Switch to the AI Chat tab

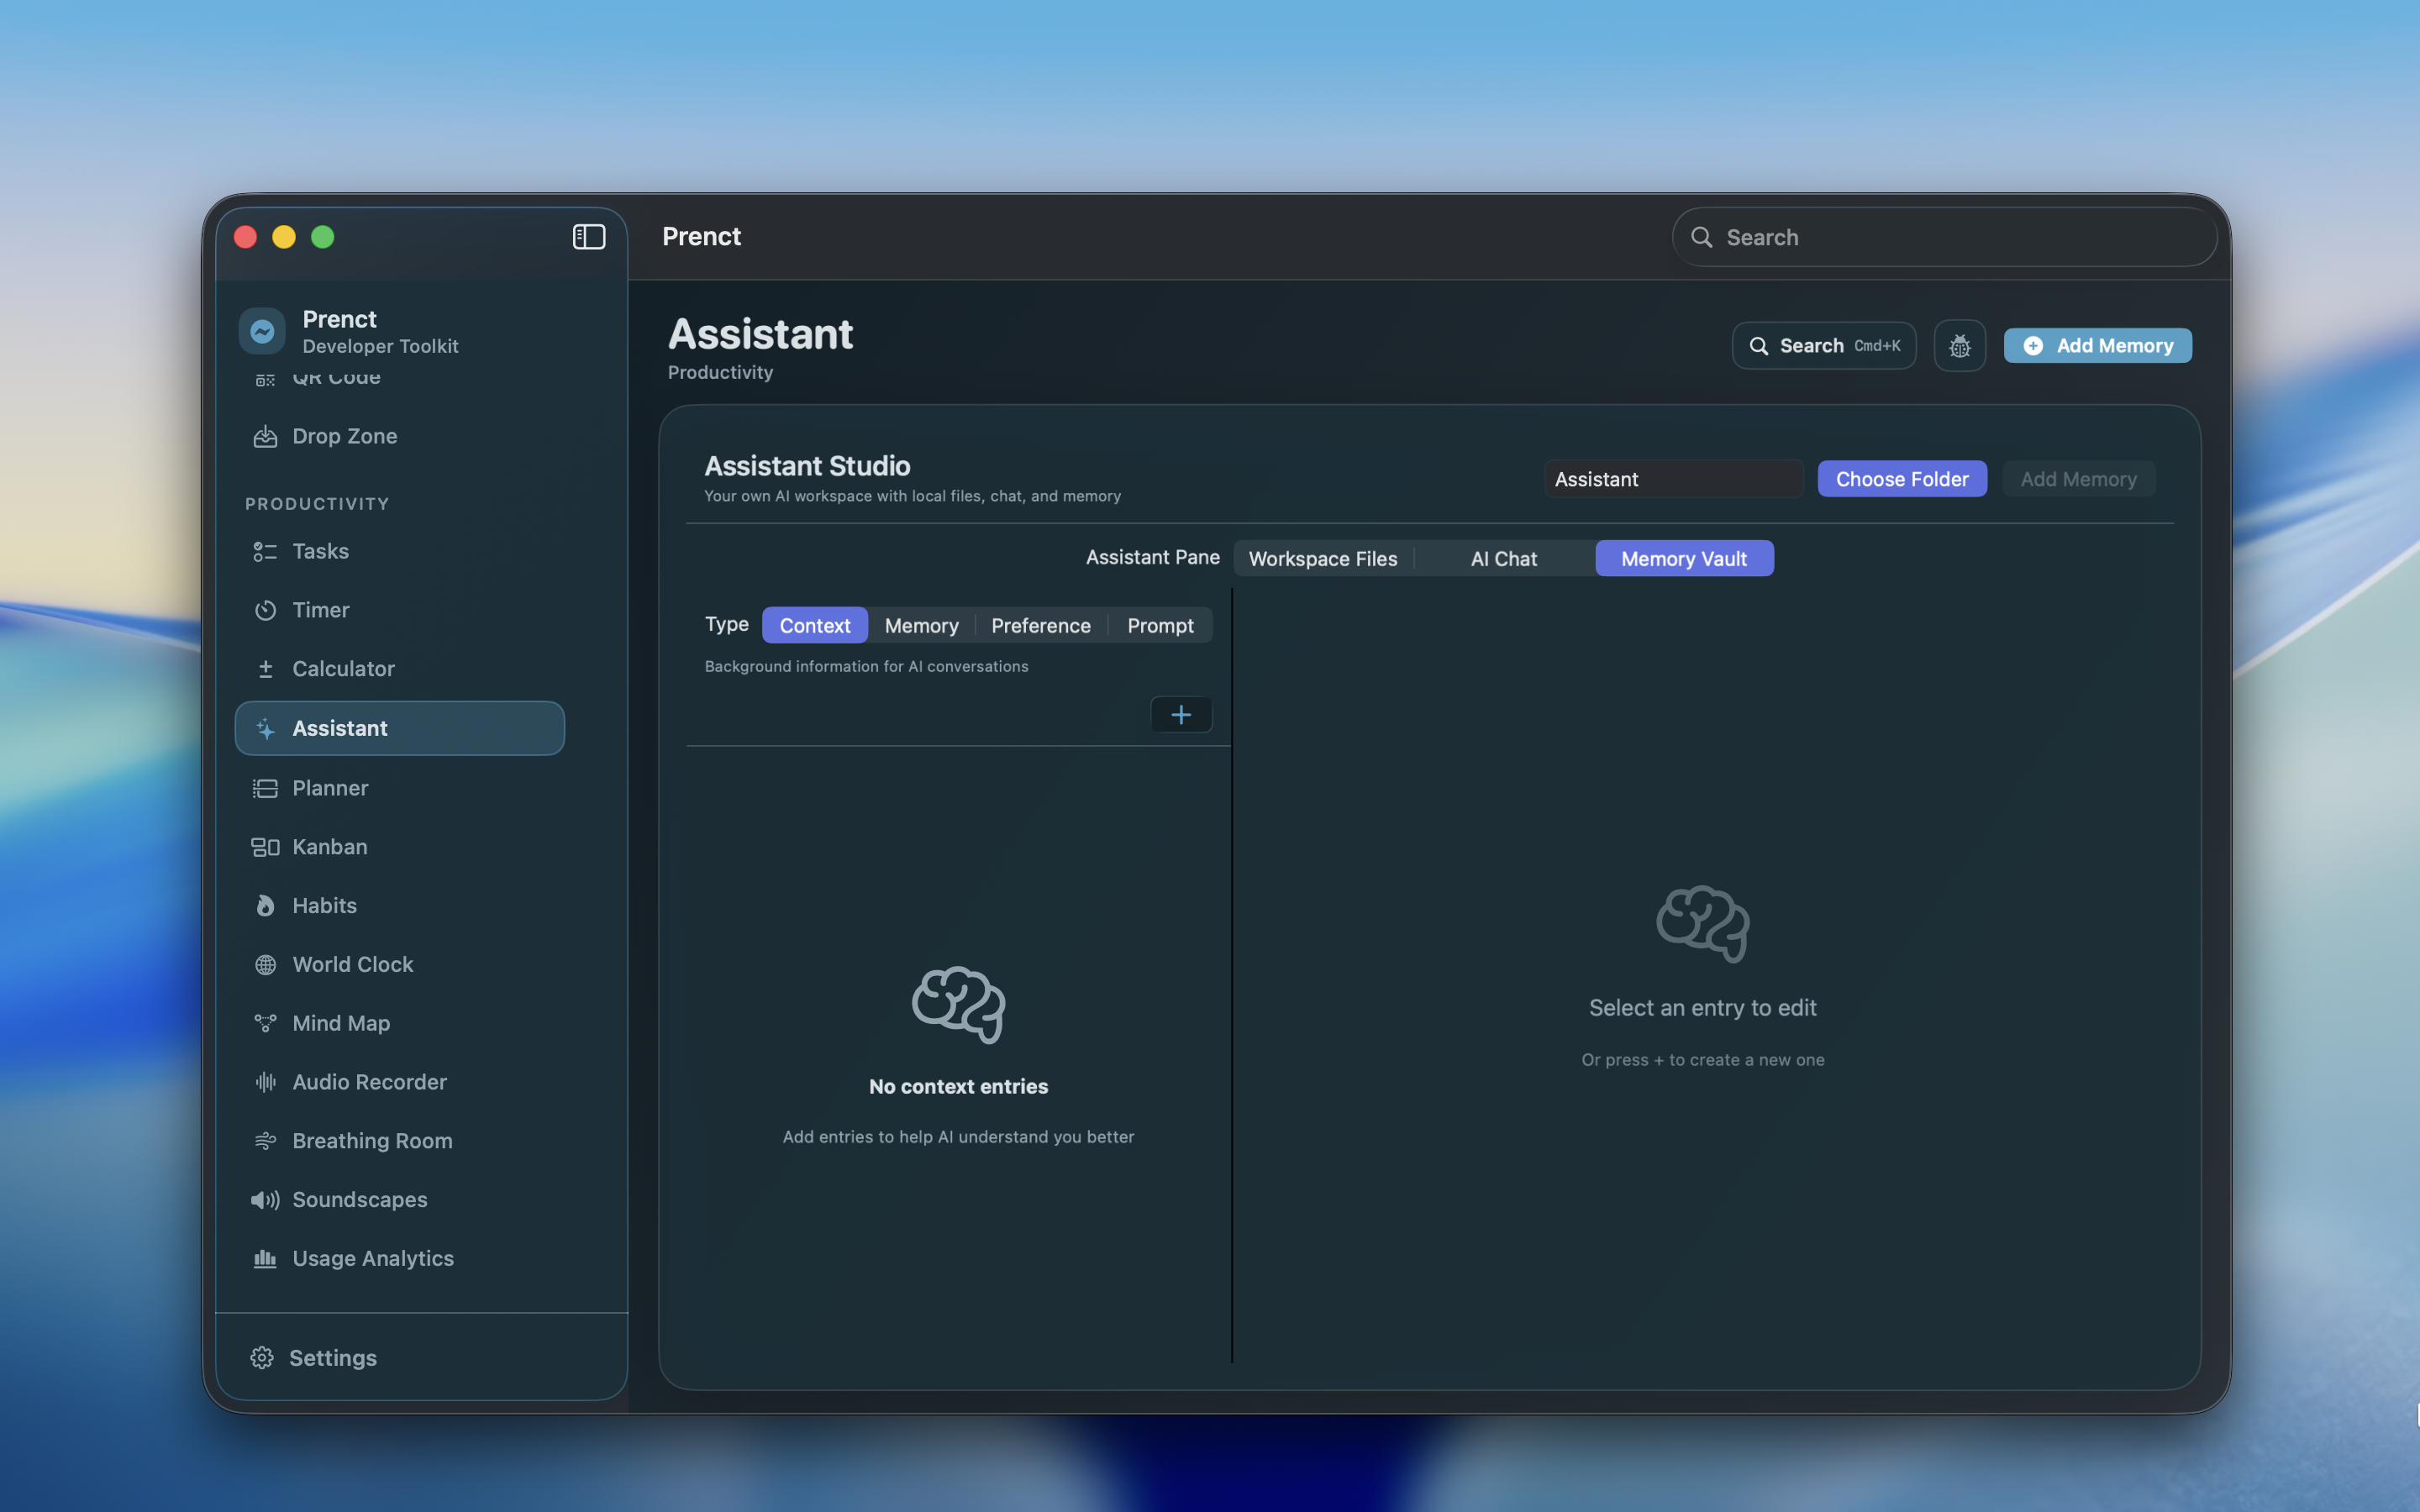click(1503, 558)
